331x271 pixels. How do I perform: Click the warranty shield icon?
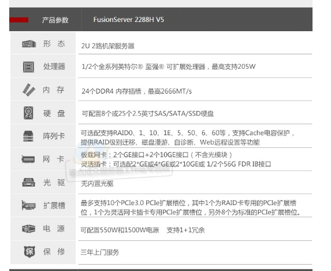[x=29, y=252]
